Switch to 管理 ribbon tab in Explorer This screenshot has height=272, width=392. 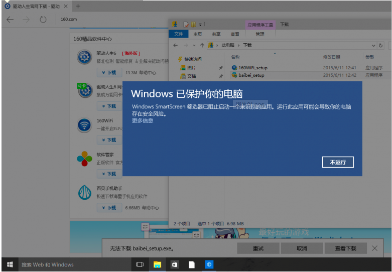click(x=260, y=34)
